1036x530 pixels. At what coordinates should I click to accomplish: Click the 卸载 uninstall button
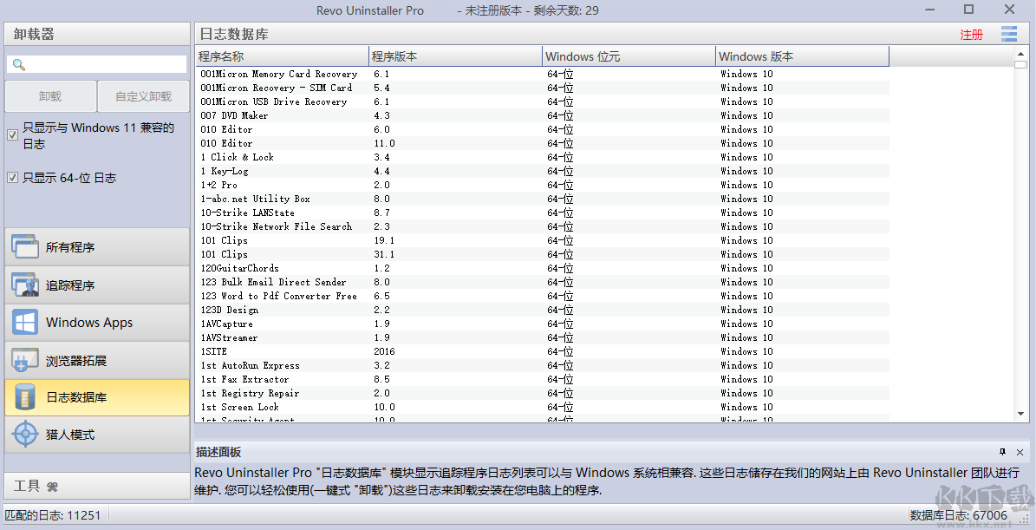coord(50,96)
